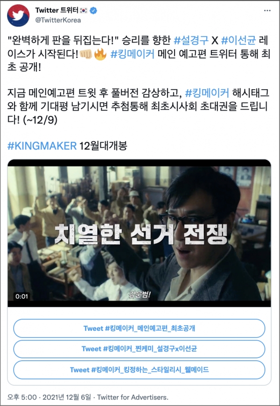Click the Twitter 트위터 display name
This screenshot has width=280, height=406.
coord(57,10)
